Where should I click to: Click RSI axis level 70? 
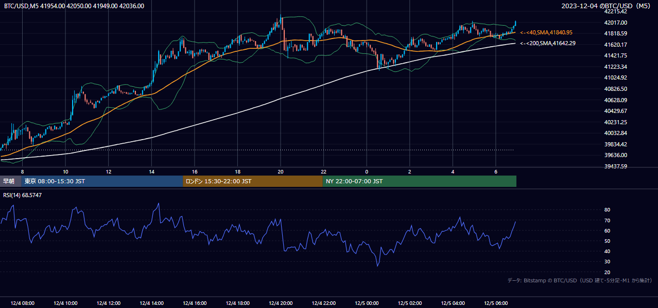tap(608, 220)
